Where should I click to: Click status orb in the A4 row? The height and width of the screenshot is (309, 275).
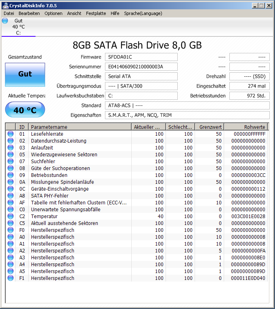(10, 264)
